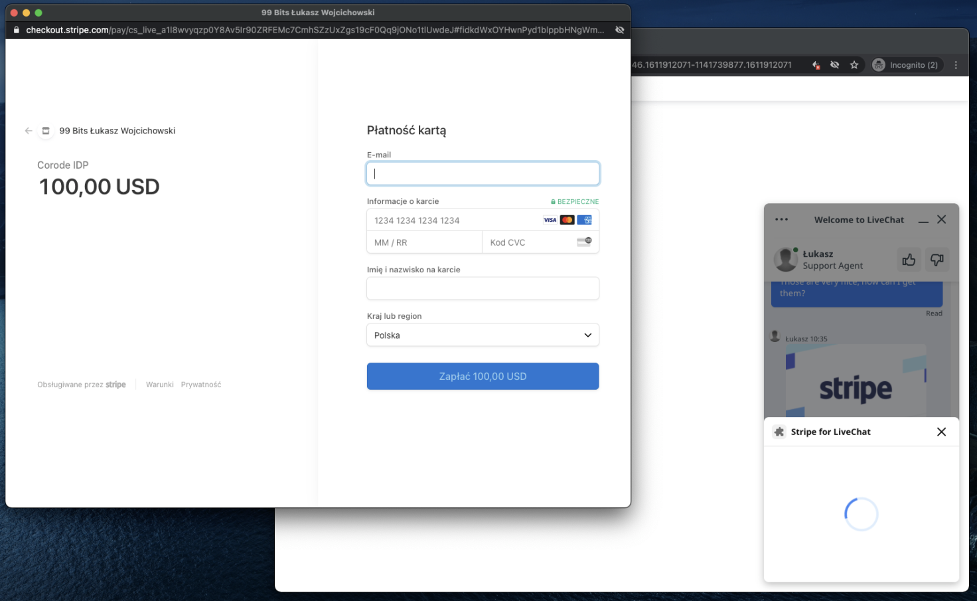
Task: Click the yellow minimize button of Stripe window
Action: click(x=26, y=13)
